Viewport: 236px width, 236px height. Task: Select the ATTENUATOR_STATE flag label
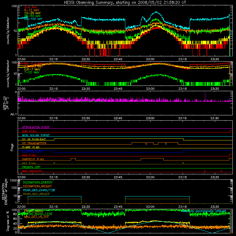(x=36, y=127)
